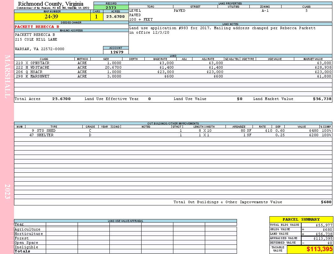
Task: Click depreciation 0.25 for shelter
Action: coord(280,135)
